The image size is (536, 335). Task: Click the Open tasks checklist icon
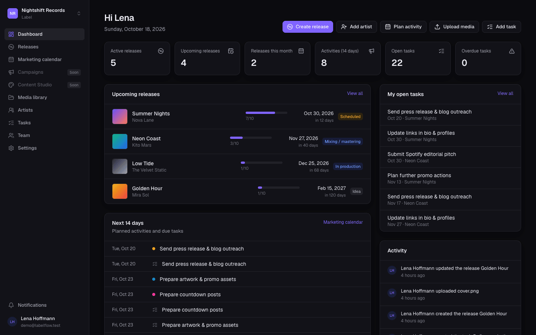(x=441, y=51)
